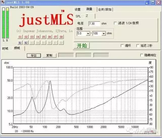Click the 电阻 resistance input field

tap(94, 23)
